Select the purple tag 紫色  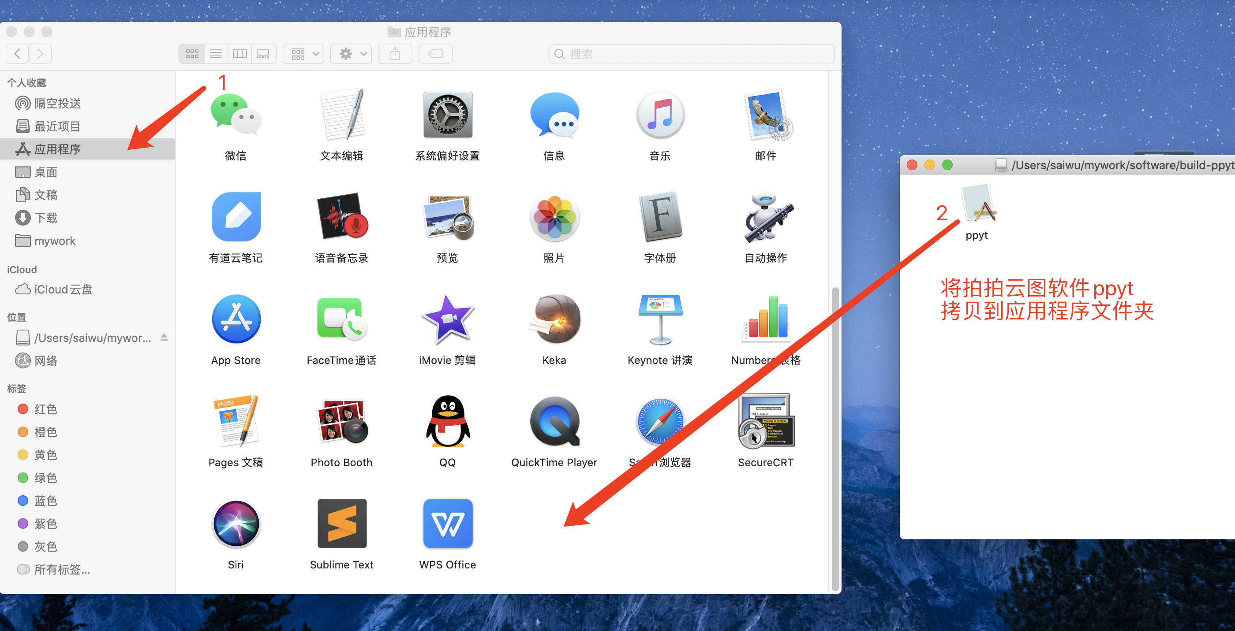(x=87, y=523)
